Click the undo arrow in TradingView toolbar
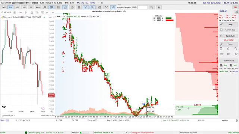The width and height of the screenshot is (239, 134). click(53, 12)
